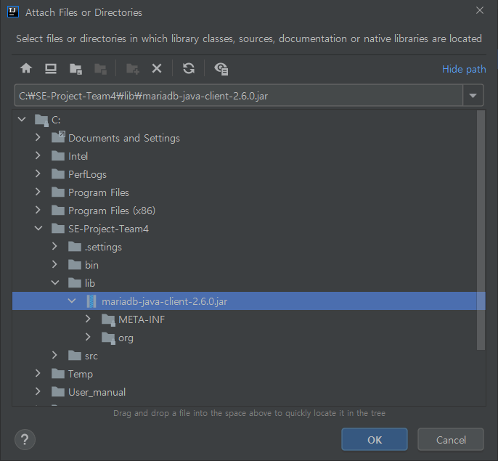This screenshot has width=498, height=461.
Task: Select the User_manual folder
Action: [89, 392]
